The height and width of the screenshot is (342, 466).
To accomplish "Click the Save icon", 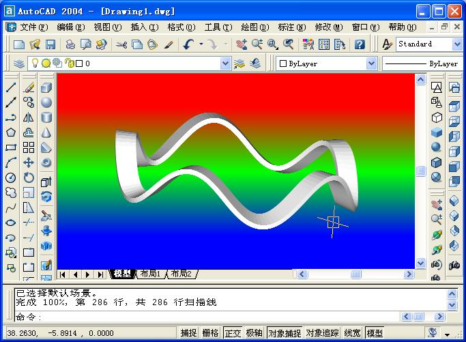I will [50, 44].
